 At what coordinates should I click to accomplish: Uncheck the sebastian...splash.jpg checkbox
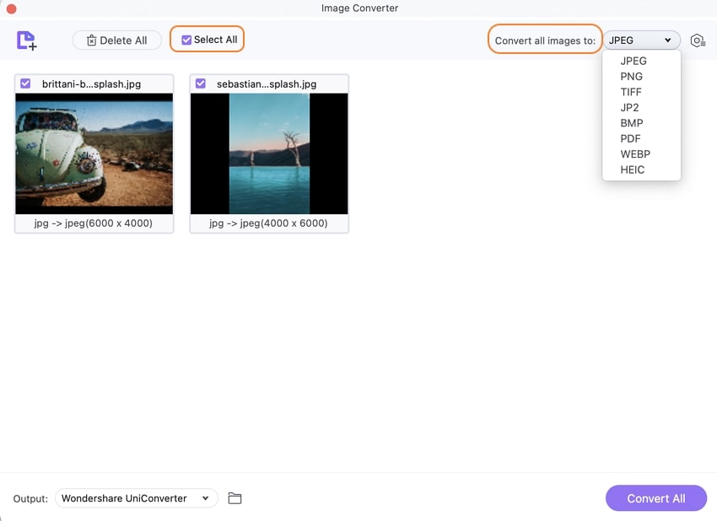200,83
